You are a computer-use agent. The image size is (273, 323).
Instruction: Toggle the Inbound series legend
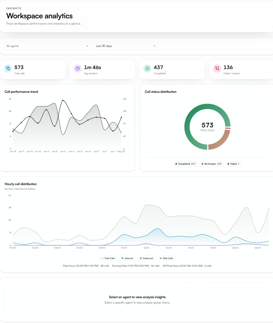(127, 258)
